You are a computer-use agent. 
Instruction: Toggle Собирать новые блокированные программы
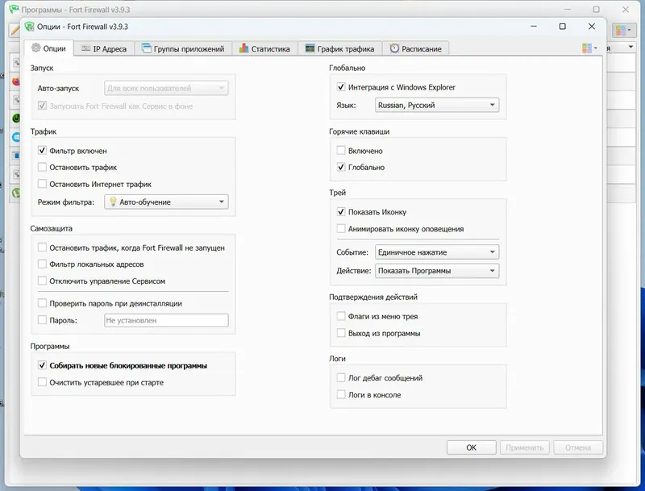point(42,365)
